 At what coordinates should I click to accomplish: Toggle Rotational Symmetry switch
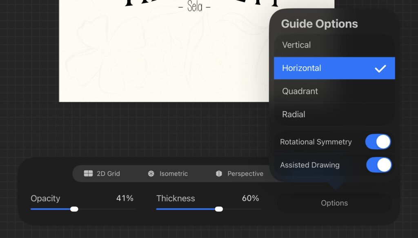(x=378, y=142)
